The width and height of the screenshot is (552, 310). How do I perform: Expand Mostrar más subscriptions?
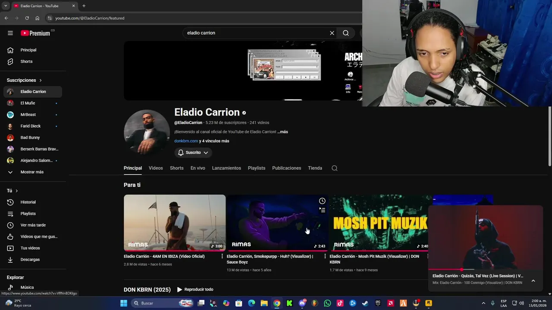(x=33, y=172)
